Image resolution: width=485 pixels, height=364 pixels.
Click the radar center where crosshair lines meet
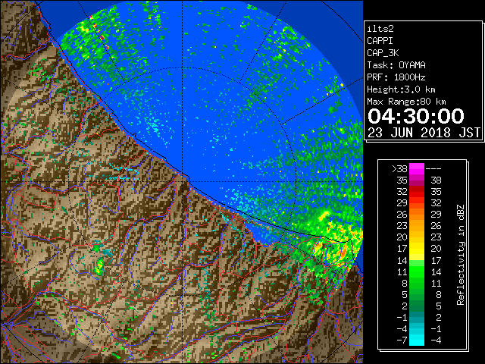click(183, 182)
